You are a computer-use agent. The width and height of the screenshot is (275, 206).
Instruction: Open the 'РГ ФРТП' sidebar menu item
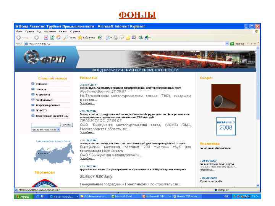click(41, 110)
